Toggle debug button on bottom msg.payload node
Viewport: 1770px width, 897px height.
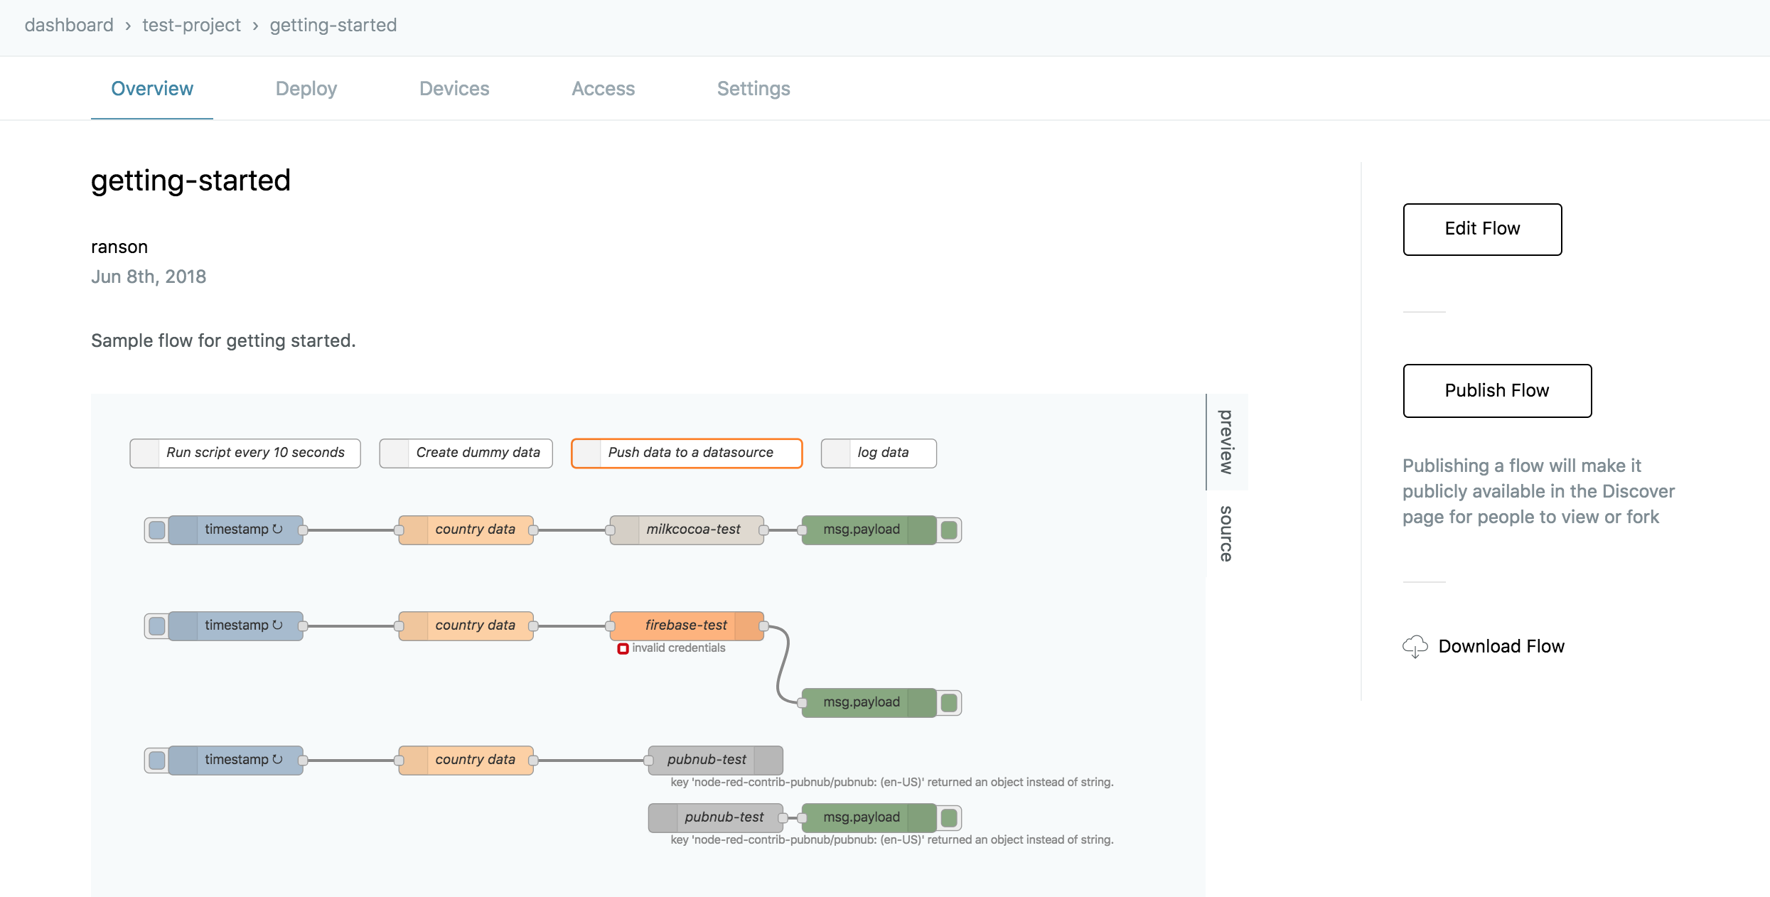(x=949, y=817)
